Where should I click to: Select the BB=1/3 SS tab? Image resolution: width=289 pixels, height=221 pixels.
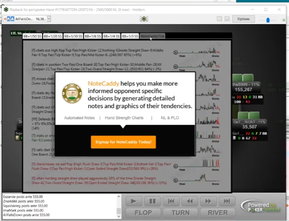pyautogui.click(x=130, y=37)
